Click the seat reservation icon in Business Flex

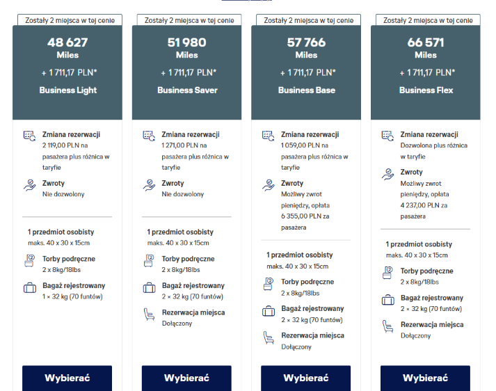tap(387, 326)
